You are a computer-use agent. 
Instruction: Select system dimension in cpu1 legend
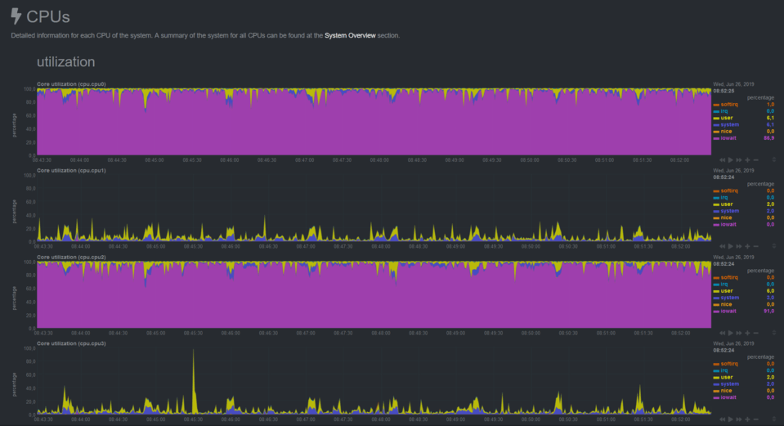point(726,211)
